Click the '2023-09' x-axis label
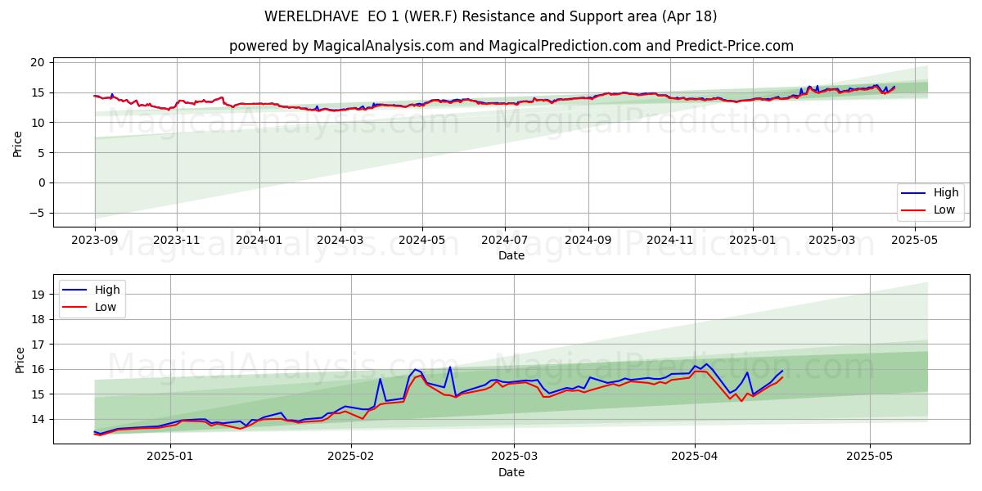 tap(95, 241)
